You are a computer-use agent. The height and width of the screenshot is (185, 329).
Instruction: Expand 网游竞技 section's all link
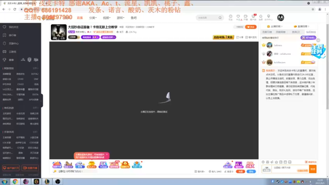pyautogui.click(x=35, y=68)
